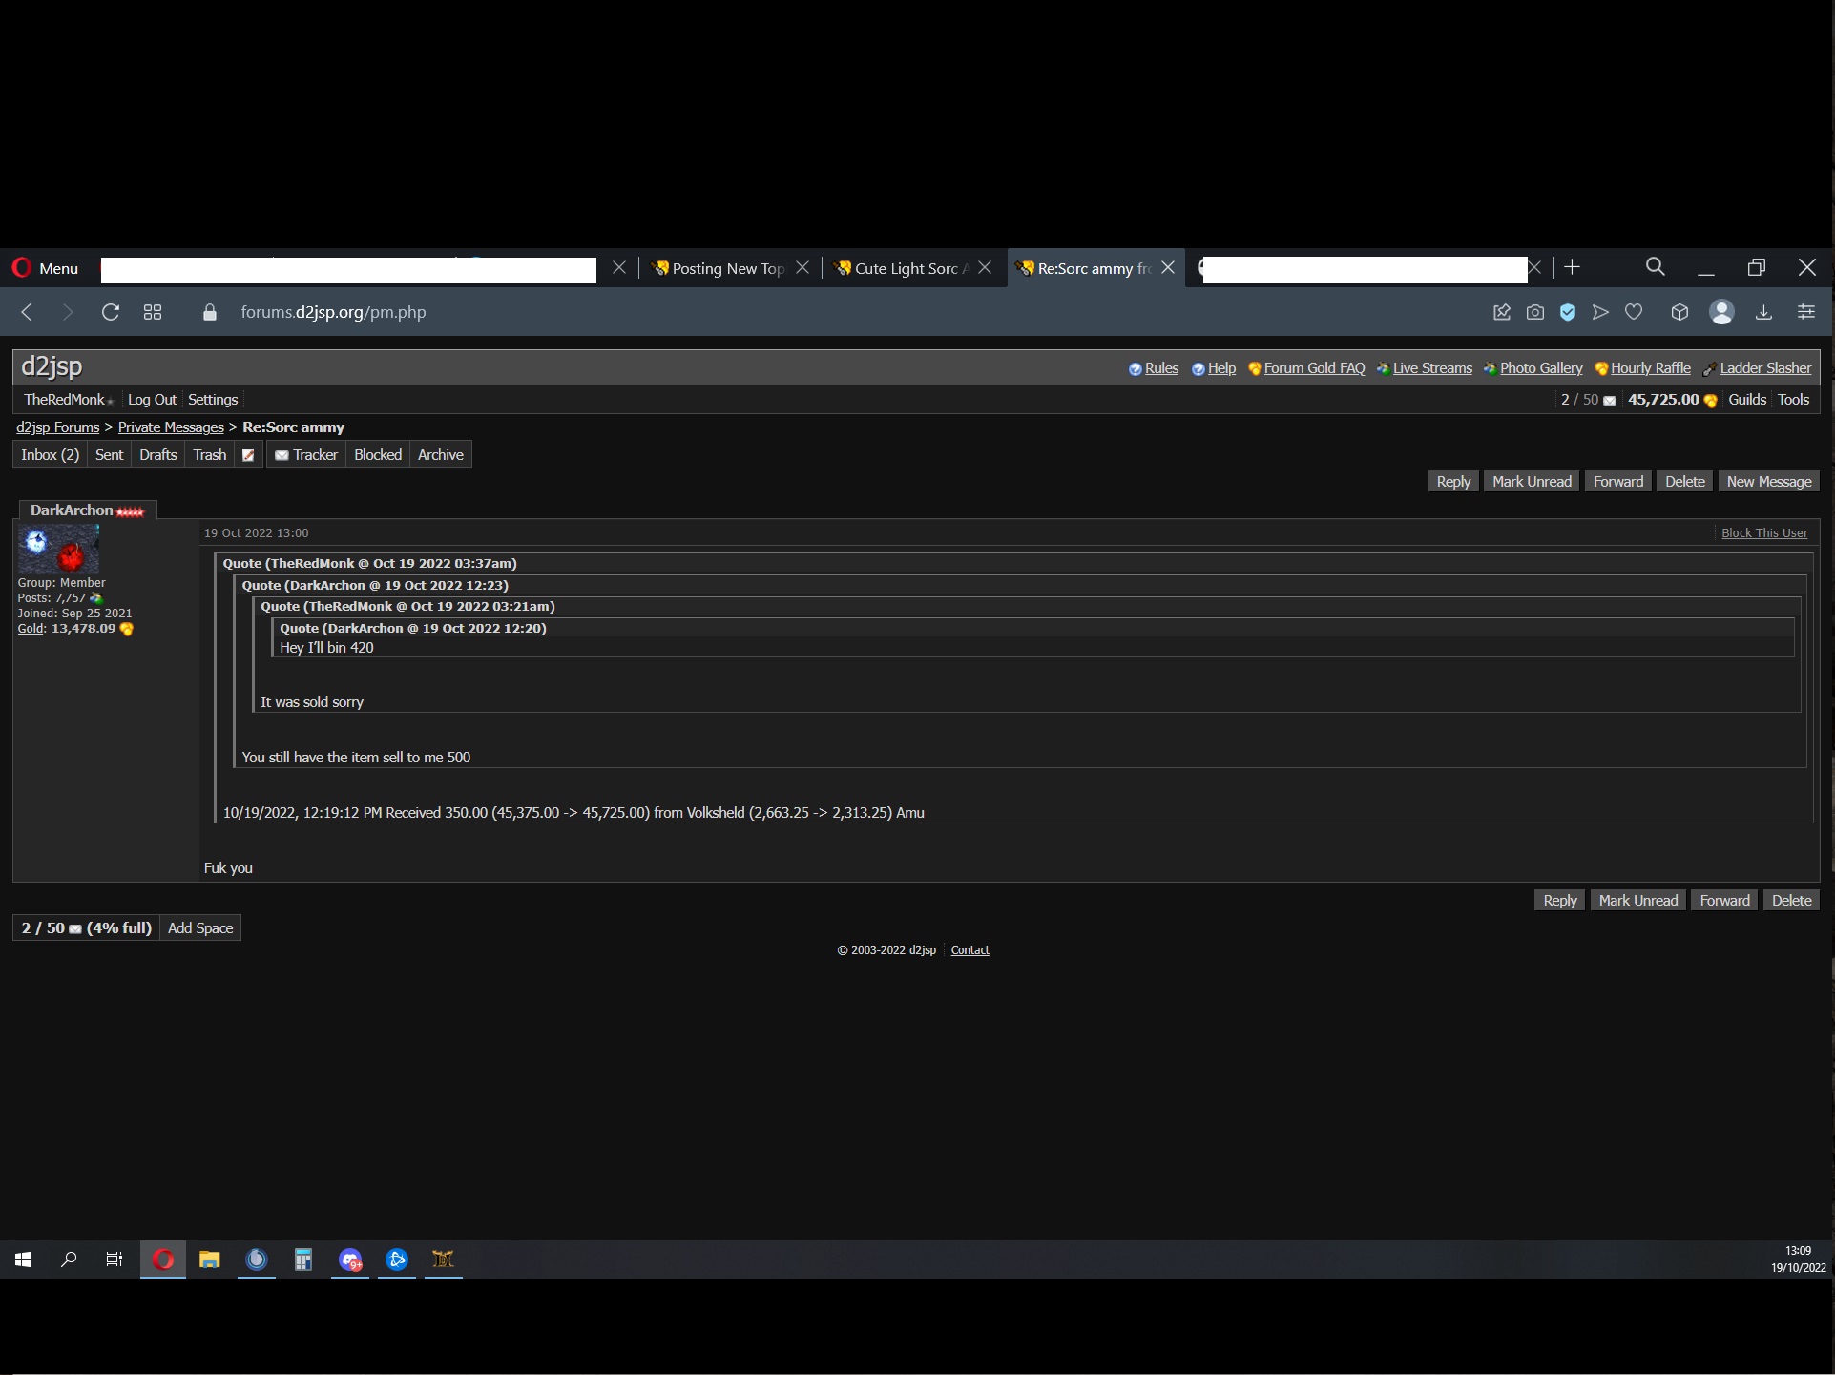Open the Windows Start menu
Screen dimensions: 1835x1375
point(23,1260)
